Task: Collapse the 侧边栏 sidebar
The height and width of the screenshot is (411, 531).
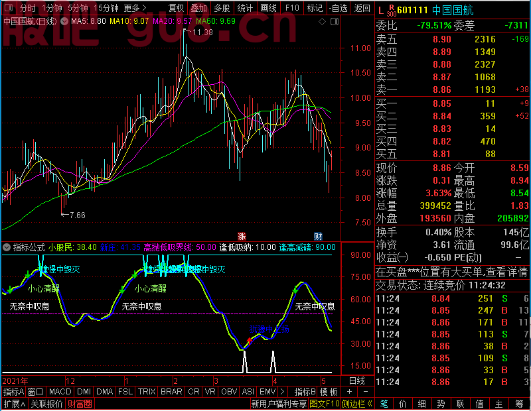Action: click(357, 404)
